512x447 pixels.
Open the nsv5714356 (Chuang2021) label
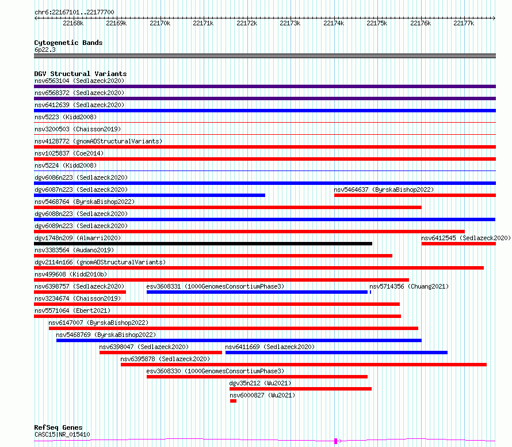(409, 286)
